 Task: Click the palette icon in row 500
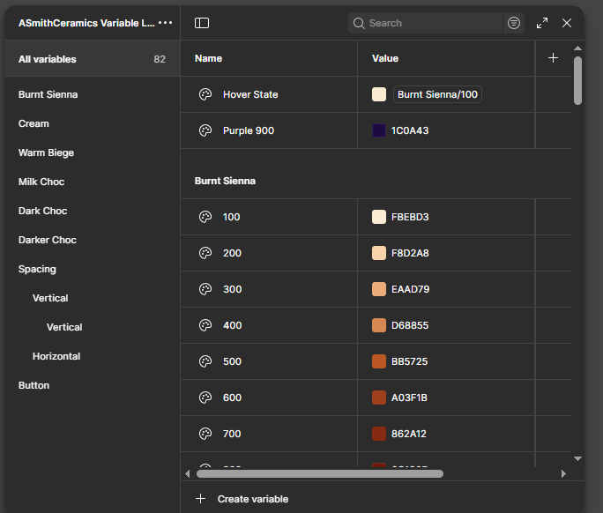(x=205, y=361)
